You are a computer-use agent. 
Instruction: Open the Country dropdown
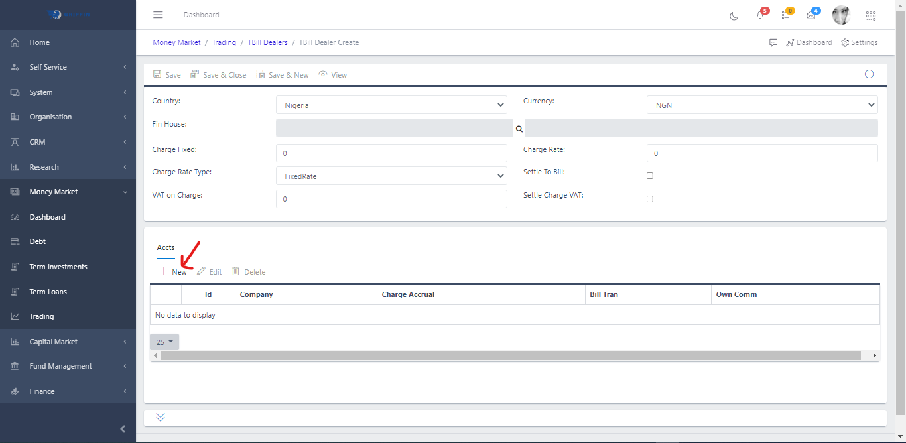[x=391, y=105]
